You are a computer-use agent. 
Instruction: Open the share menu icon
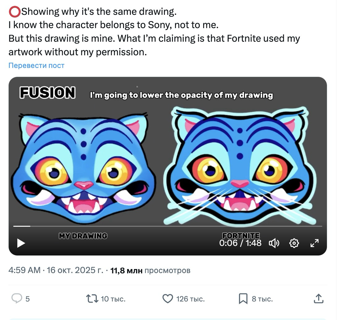[x=318, y=298]
